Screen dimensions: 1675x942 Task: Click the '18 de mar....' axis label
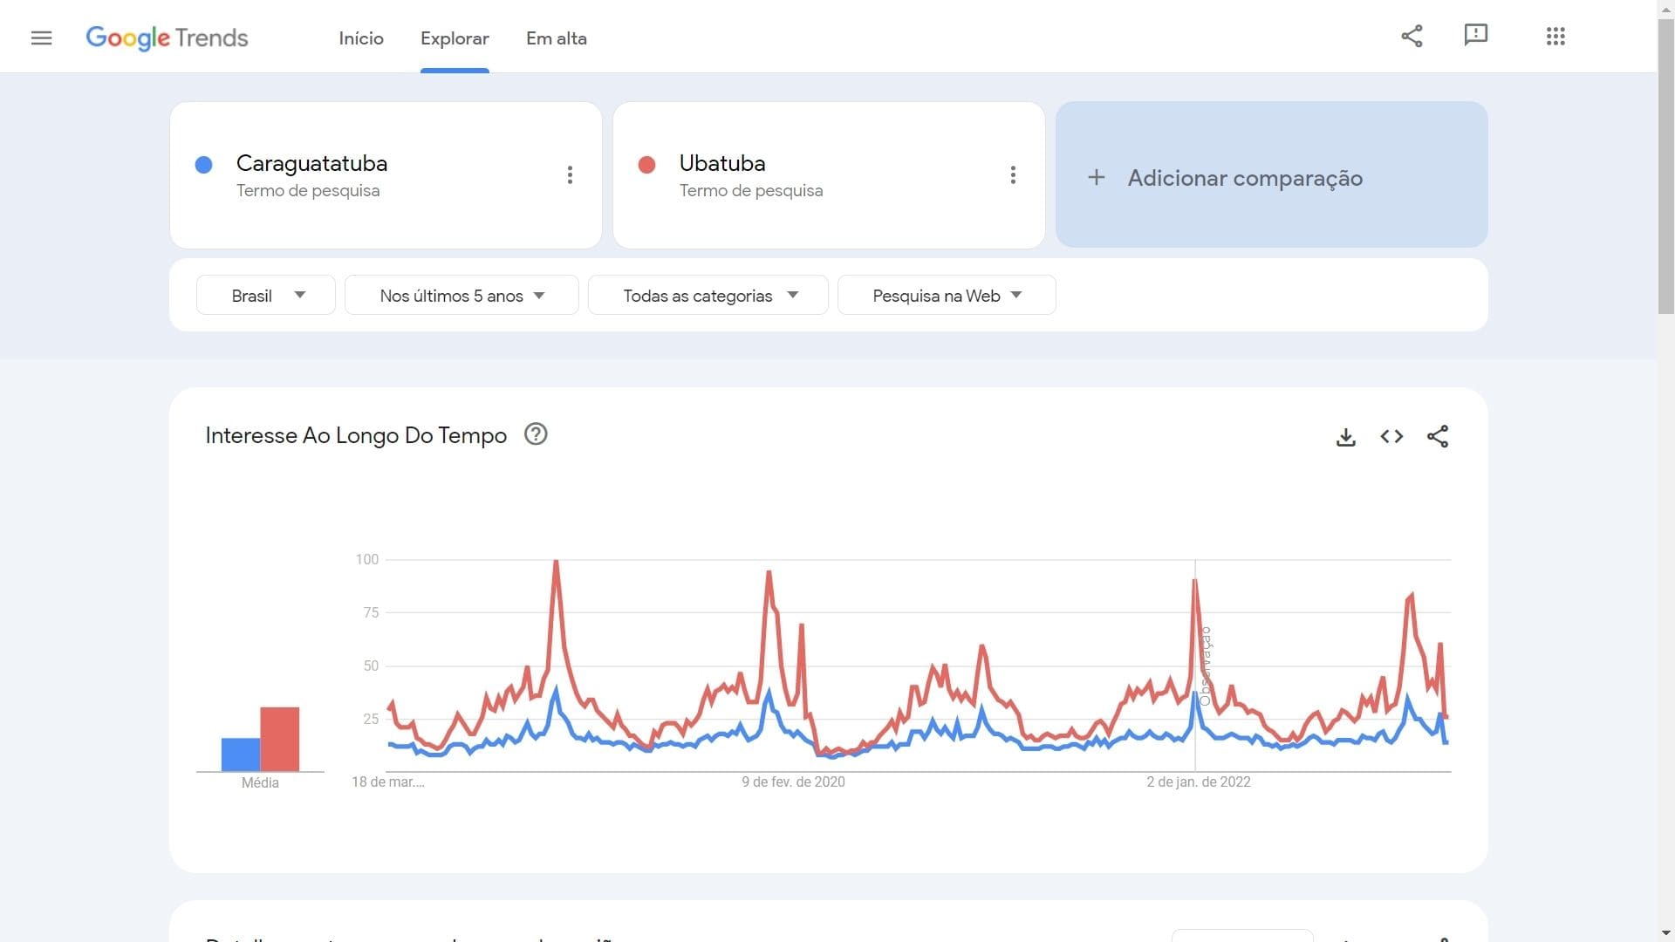[388, 782]
